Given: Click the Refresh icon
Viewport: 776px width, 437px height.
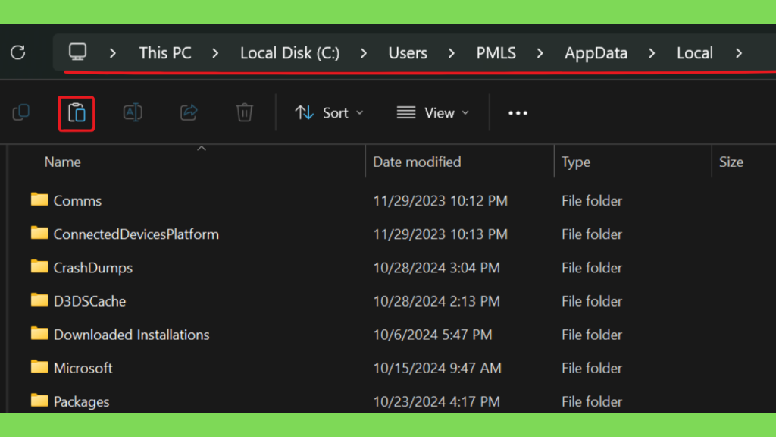Looking at the screenshot, I should coord(18,52).
